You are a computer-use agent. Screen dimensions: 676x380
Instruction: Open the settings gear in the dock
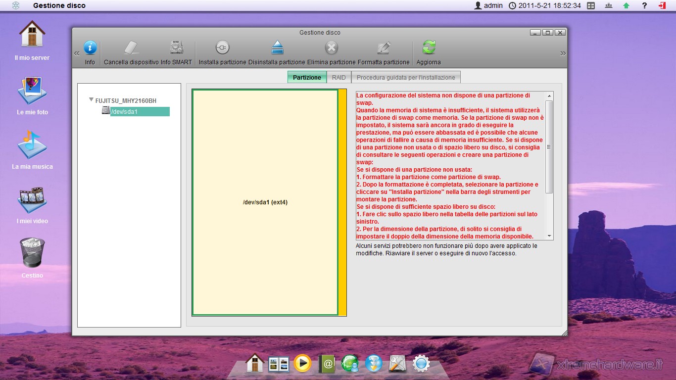click(421, 364)
